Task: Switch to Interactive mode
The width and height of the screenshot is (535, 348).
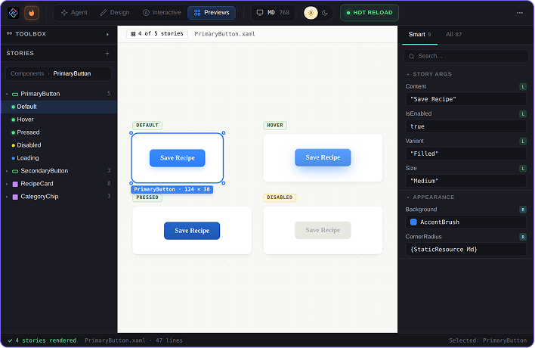Action: 162,13
